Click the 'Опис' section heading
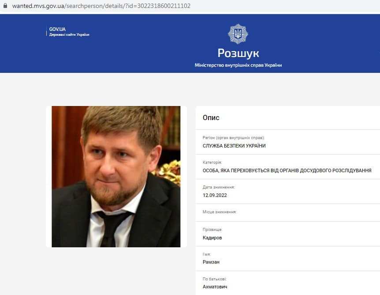The image size is (380, 295). (x=211, y=118)
